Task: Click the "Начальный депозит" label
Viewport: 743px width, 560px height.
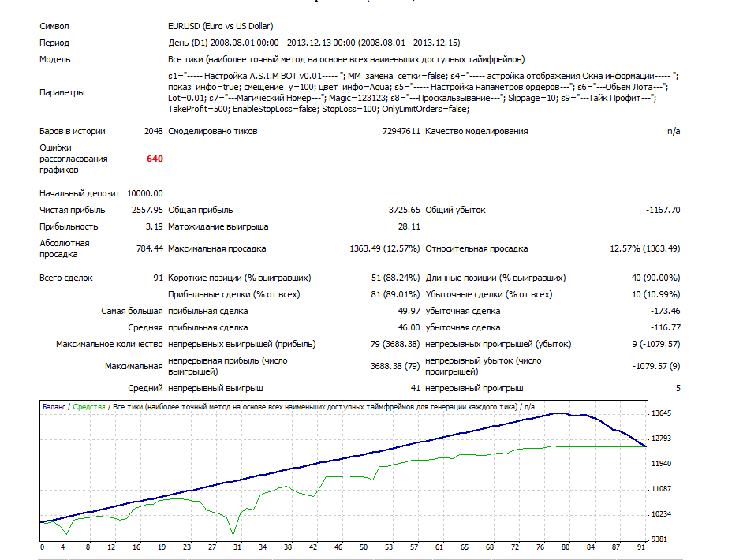Action: tap(80, 193)
